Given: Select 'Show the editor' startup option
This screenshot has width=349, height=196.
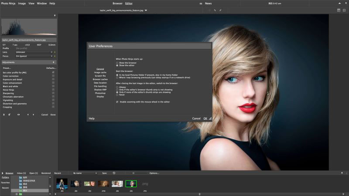Looking at the screenshot, I should coord(117,66).
